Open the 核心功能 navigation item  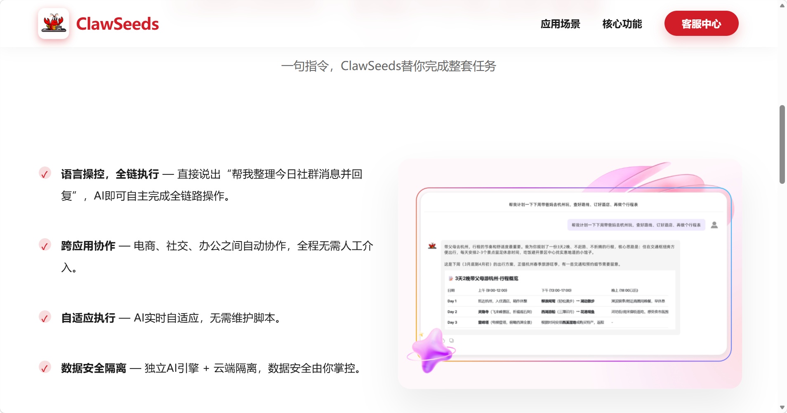622,24
